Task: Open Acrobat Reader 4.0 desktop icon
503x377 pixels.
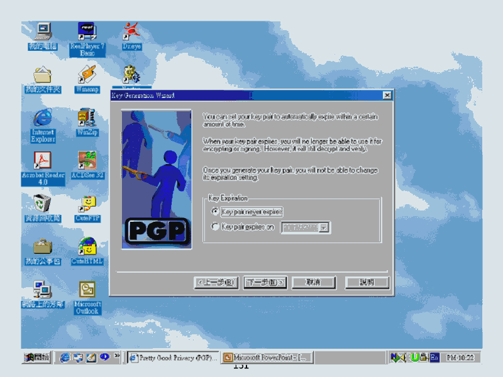Action: pyautogui.click(x=43, y=161)
